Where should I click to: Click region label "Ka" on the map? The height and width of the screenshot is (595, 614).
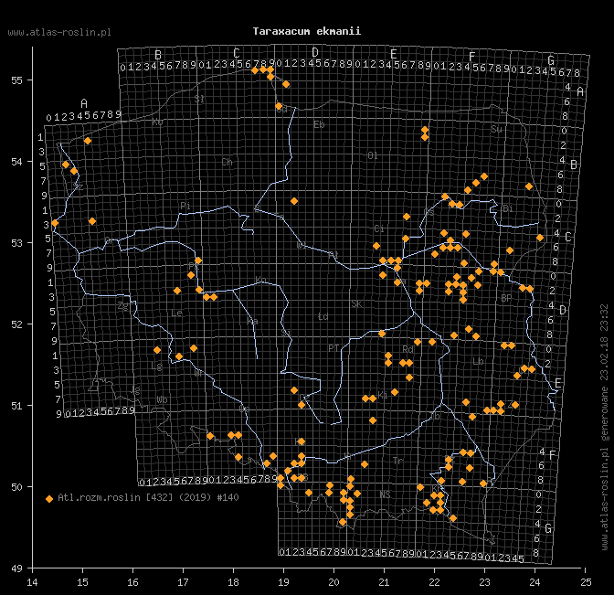(x=252, y=322)
